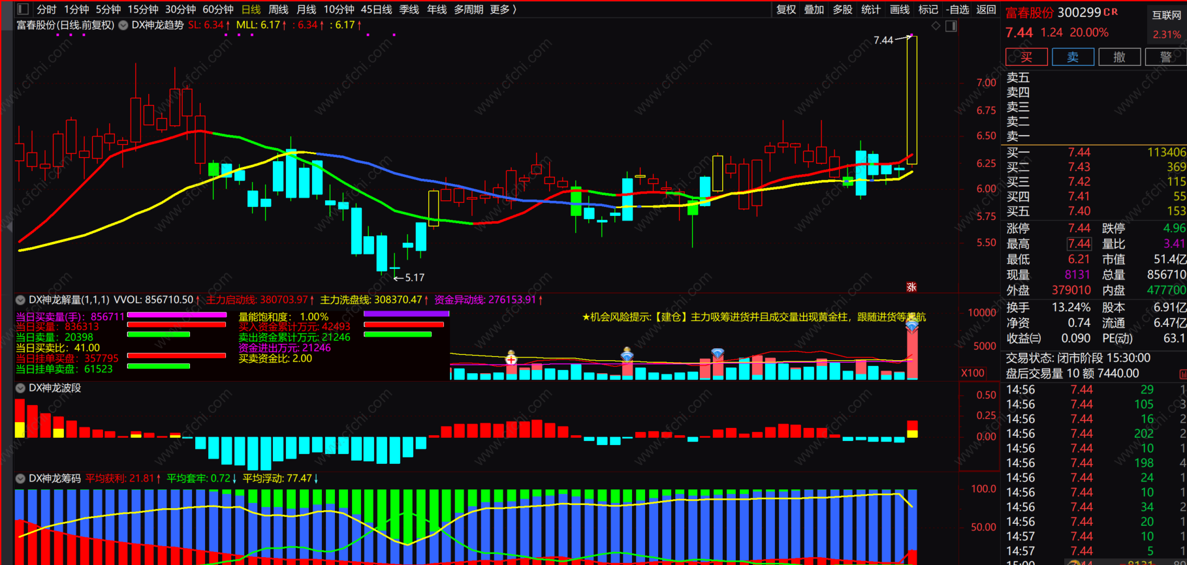1187x565 pixels.
Task: Click the diamond signal on the latest volume bar
Action: [x=912, y=325]
